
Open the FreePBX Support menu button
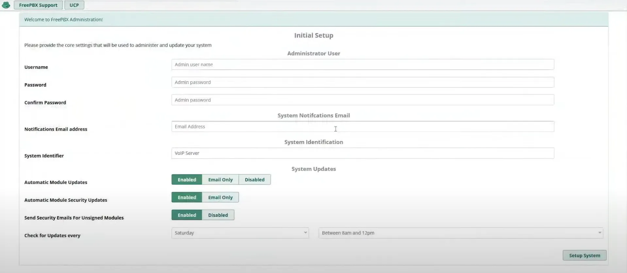point(38,5)
